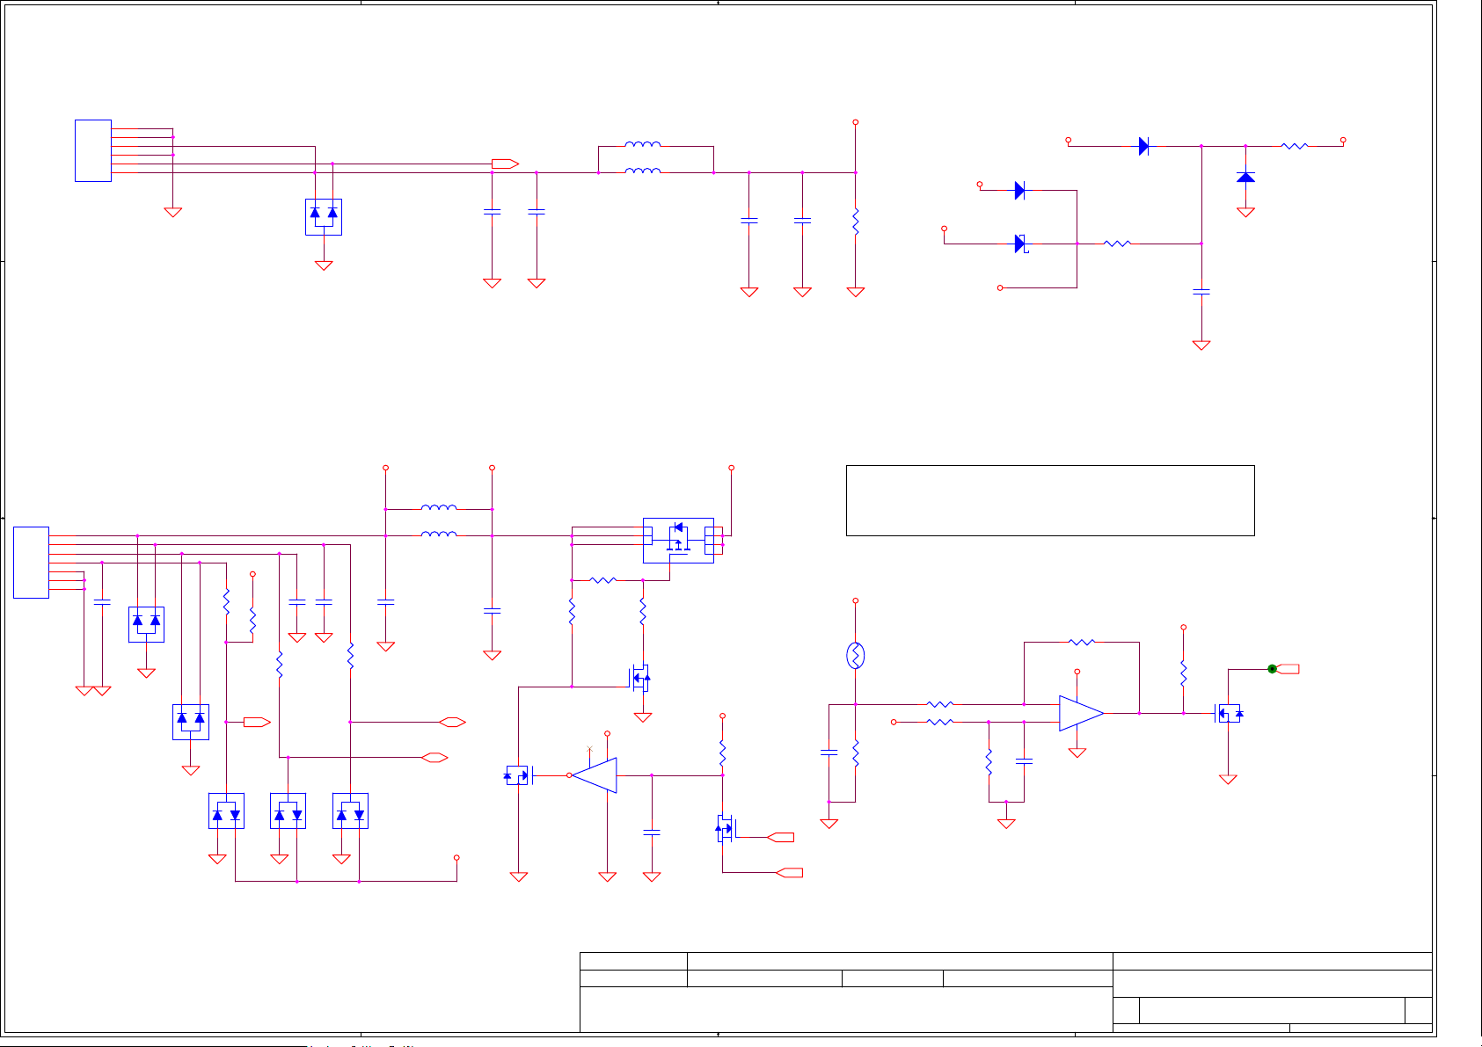This screenshot has width=1482, height=1047.
Task: Select the boxed power MOSFET package with internal diode
Action: click(x=678, y=541)
